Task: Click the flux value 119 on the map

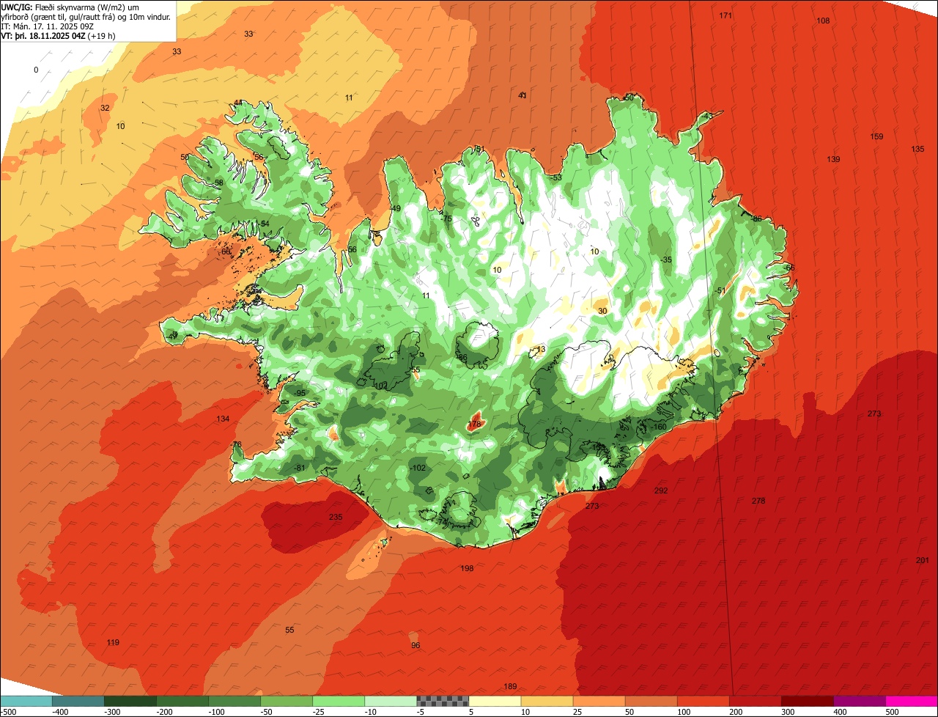Action: 113,642
